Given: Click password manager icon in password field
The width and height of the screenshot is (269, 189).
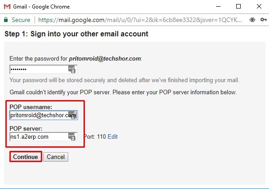Looking at the screenshot, I should click(72, 69).
